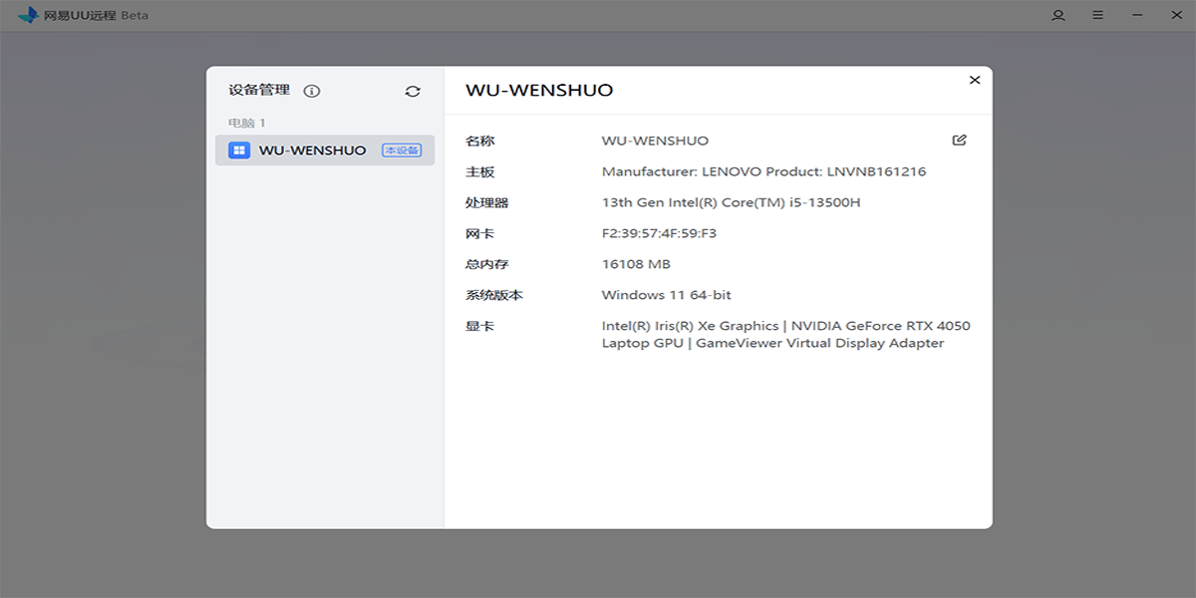The height and width of the screenshot is (598, 1196).
Task: Click the 显卡 label
Action: coord(479,326)
